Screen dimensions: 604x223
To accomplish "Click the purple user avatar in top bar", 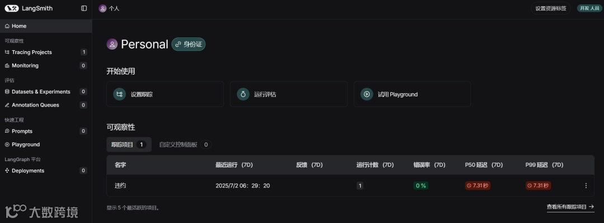I will tap(102, 8).
